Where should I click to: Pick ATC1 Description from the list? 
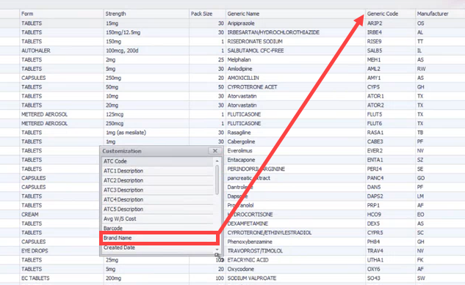(x=158, y=171)
